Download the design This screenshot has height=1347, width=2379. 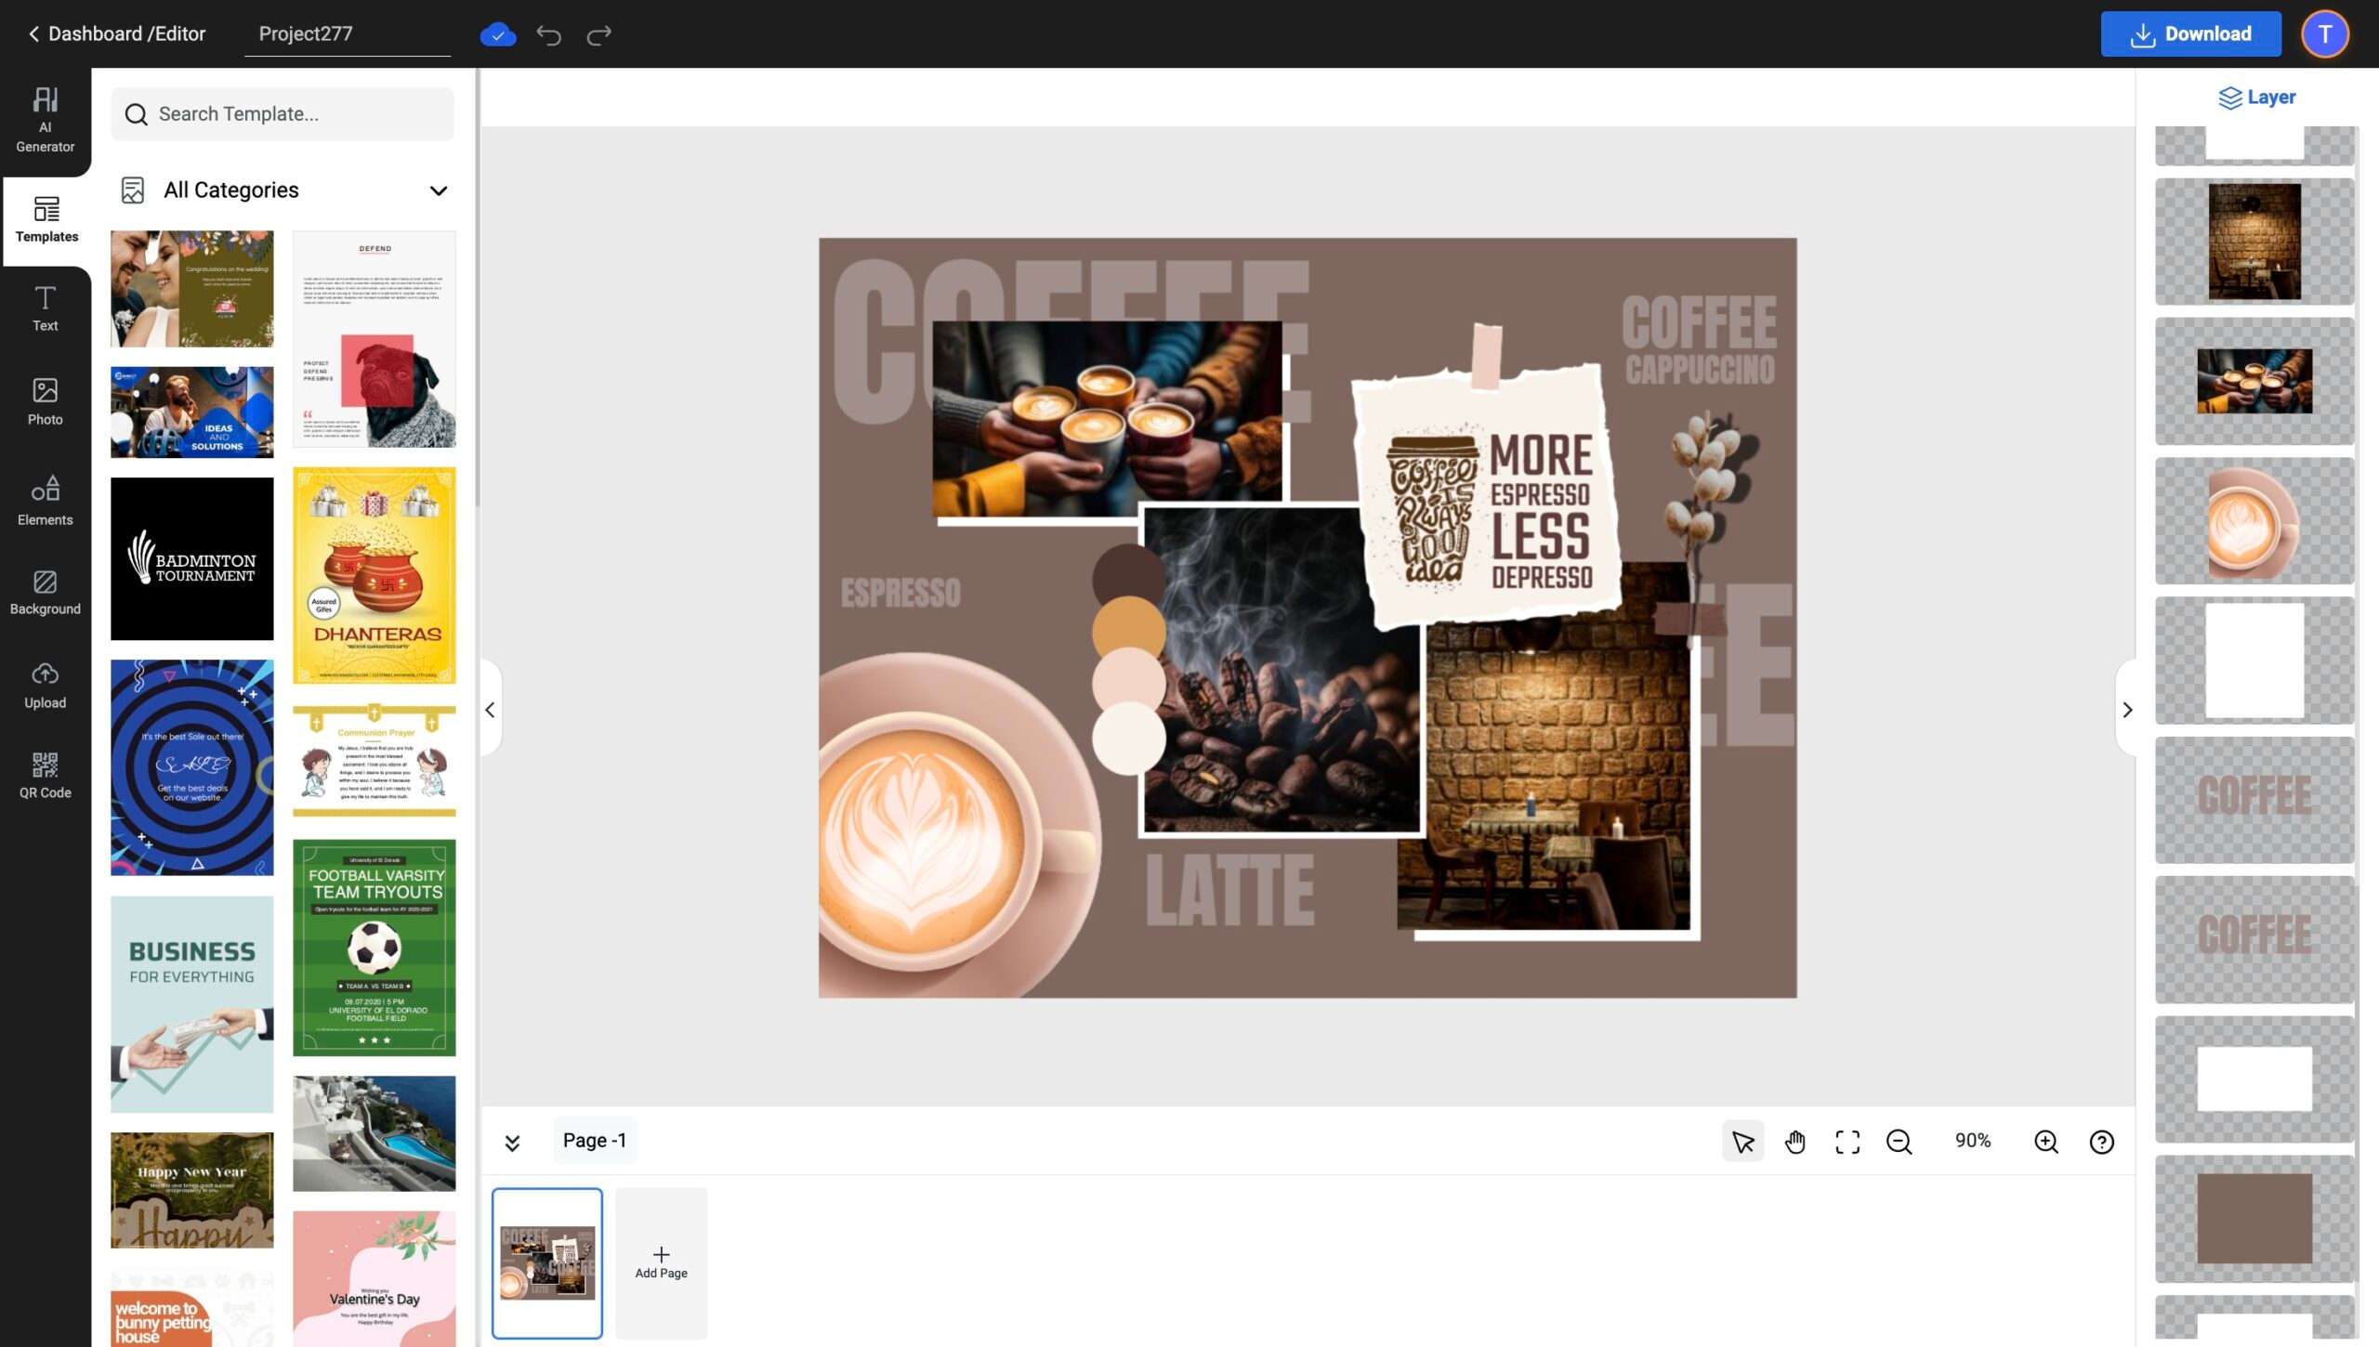click(2190, 33)
